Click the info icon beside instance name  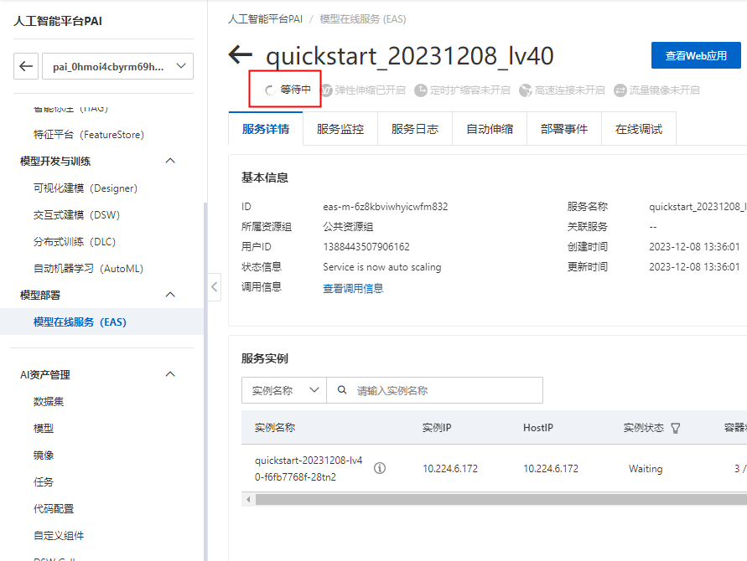click(380, 468)
